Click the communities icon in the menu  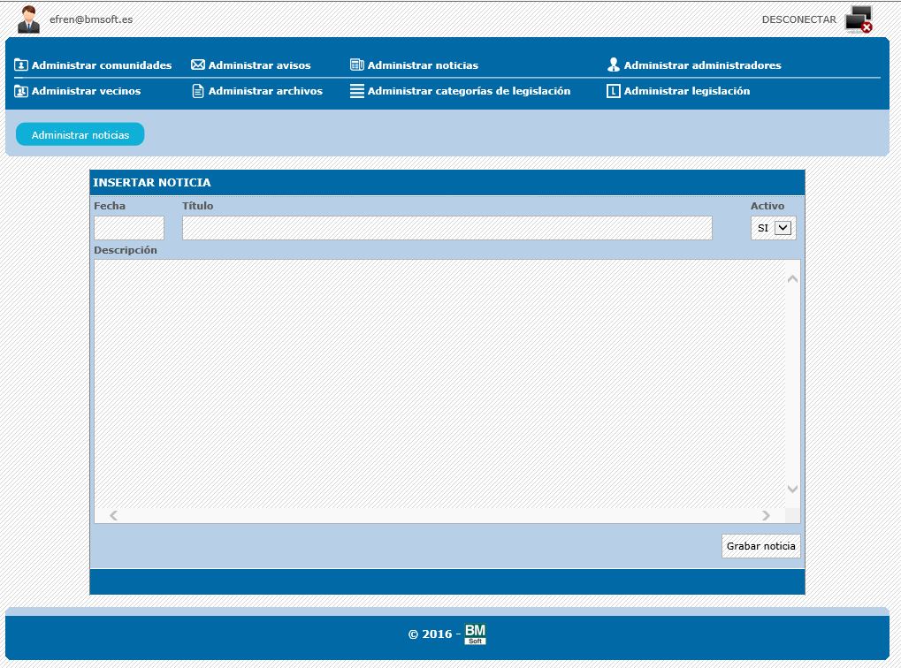(x=21, y=65)
